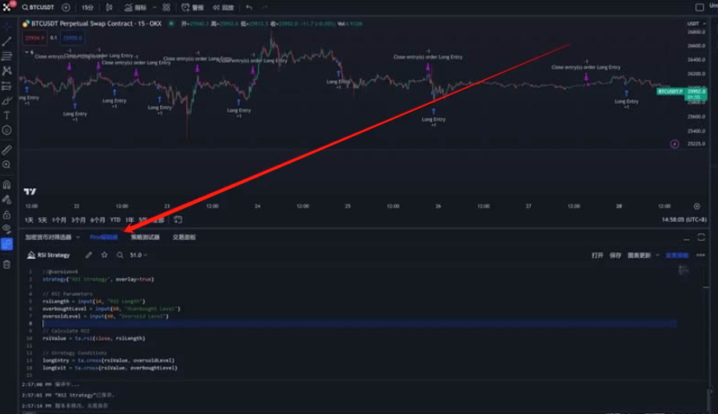Click the add symbol plus icon

point(66,7)
